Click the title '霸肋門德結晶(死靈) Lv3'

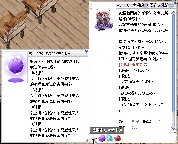click(x=49, y=54)
